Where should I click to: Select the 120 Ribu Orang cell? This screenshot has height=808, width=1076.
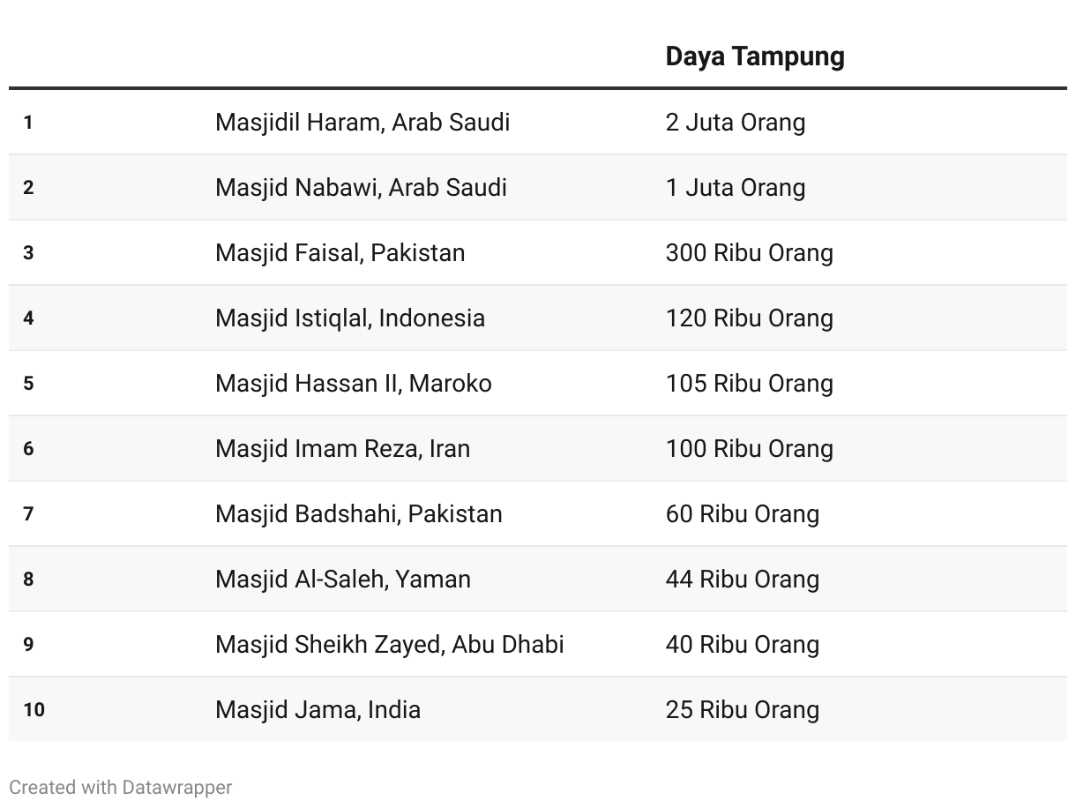coord(750,318)
